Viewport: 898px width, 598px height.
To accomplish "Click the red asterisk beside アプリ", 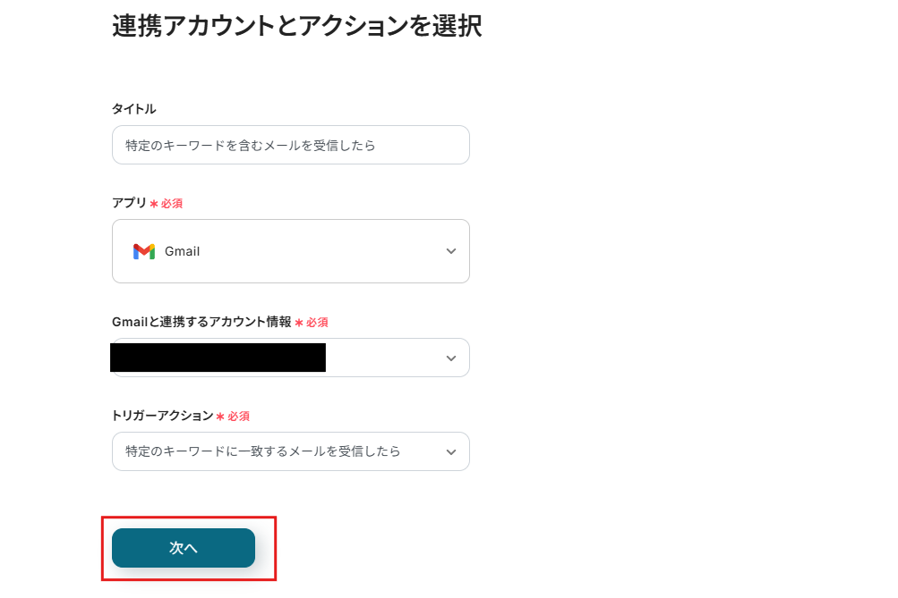I will click(154, 204).
